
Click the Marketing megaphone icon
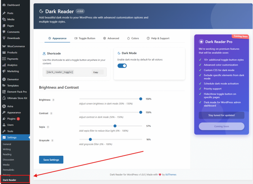point(4,71)
